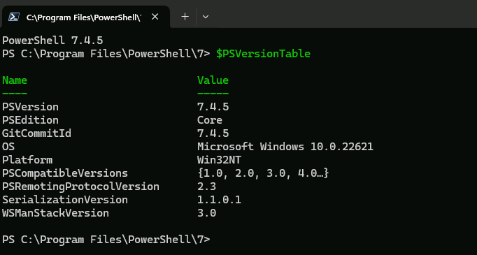Click the SerializationVersion value 1.1.0.1

[x=219, y=200]
